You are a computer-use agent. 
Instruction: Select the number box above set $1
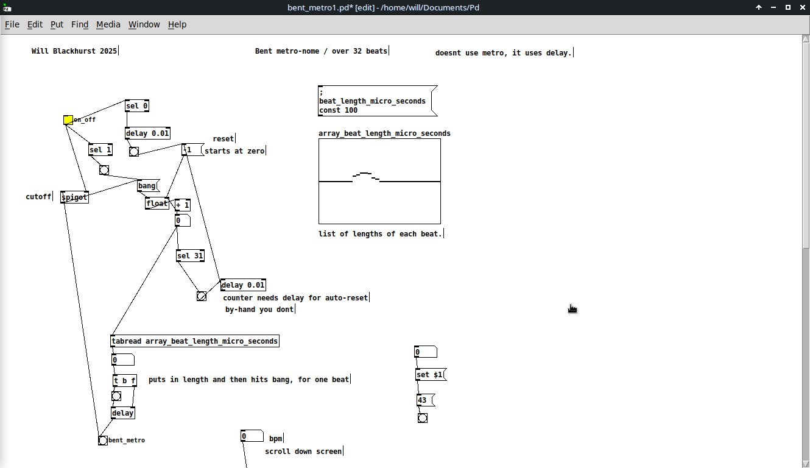click(426, 352)
